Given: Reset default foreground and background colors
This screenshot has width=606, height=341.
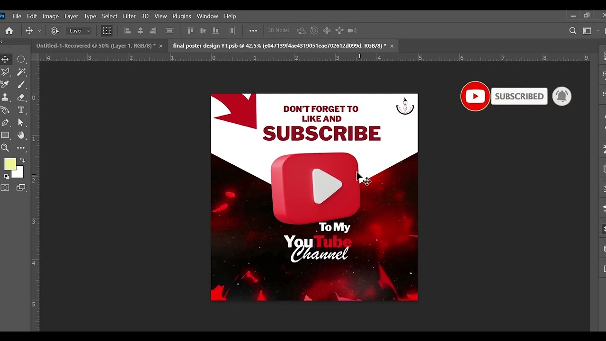Looking at the screenshot, I should point(6,177).
